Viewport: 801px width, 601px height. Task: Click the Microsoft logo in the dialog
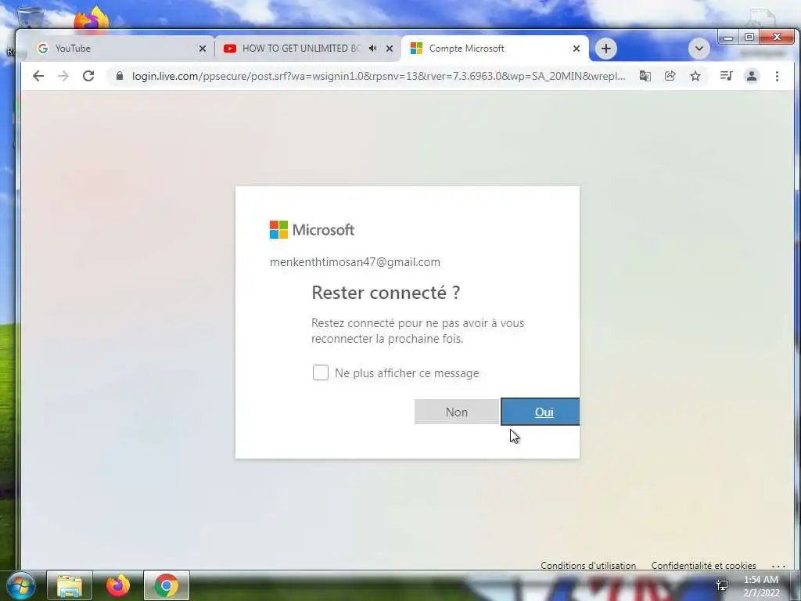coord(312,229)
